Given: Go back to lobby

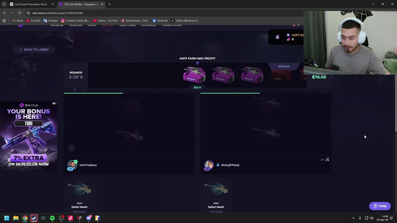Looking at the screenshot, I should point(34,50).
